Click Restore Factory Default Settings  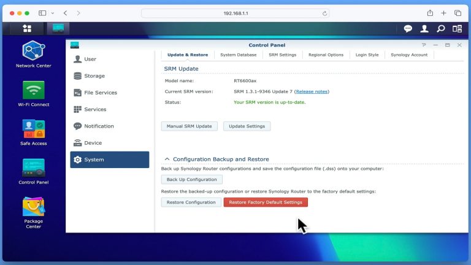tap(266, 202)
